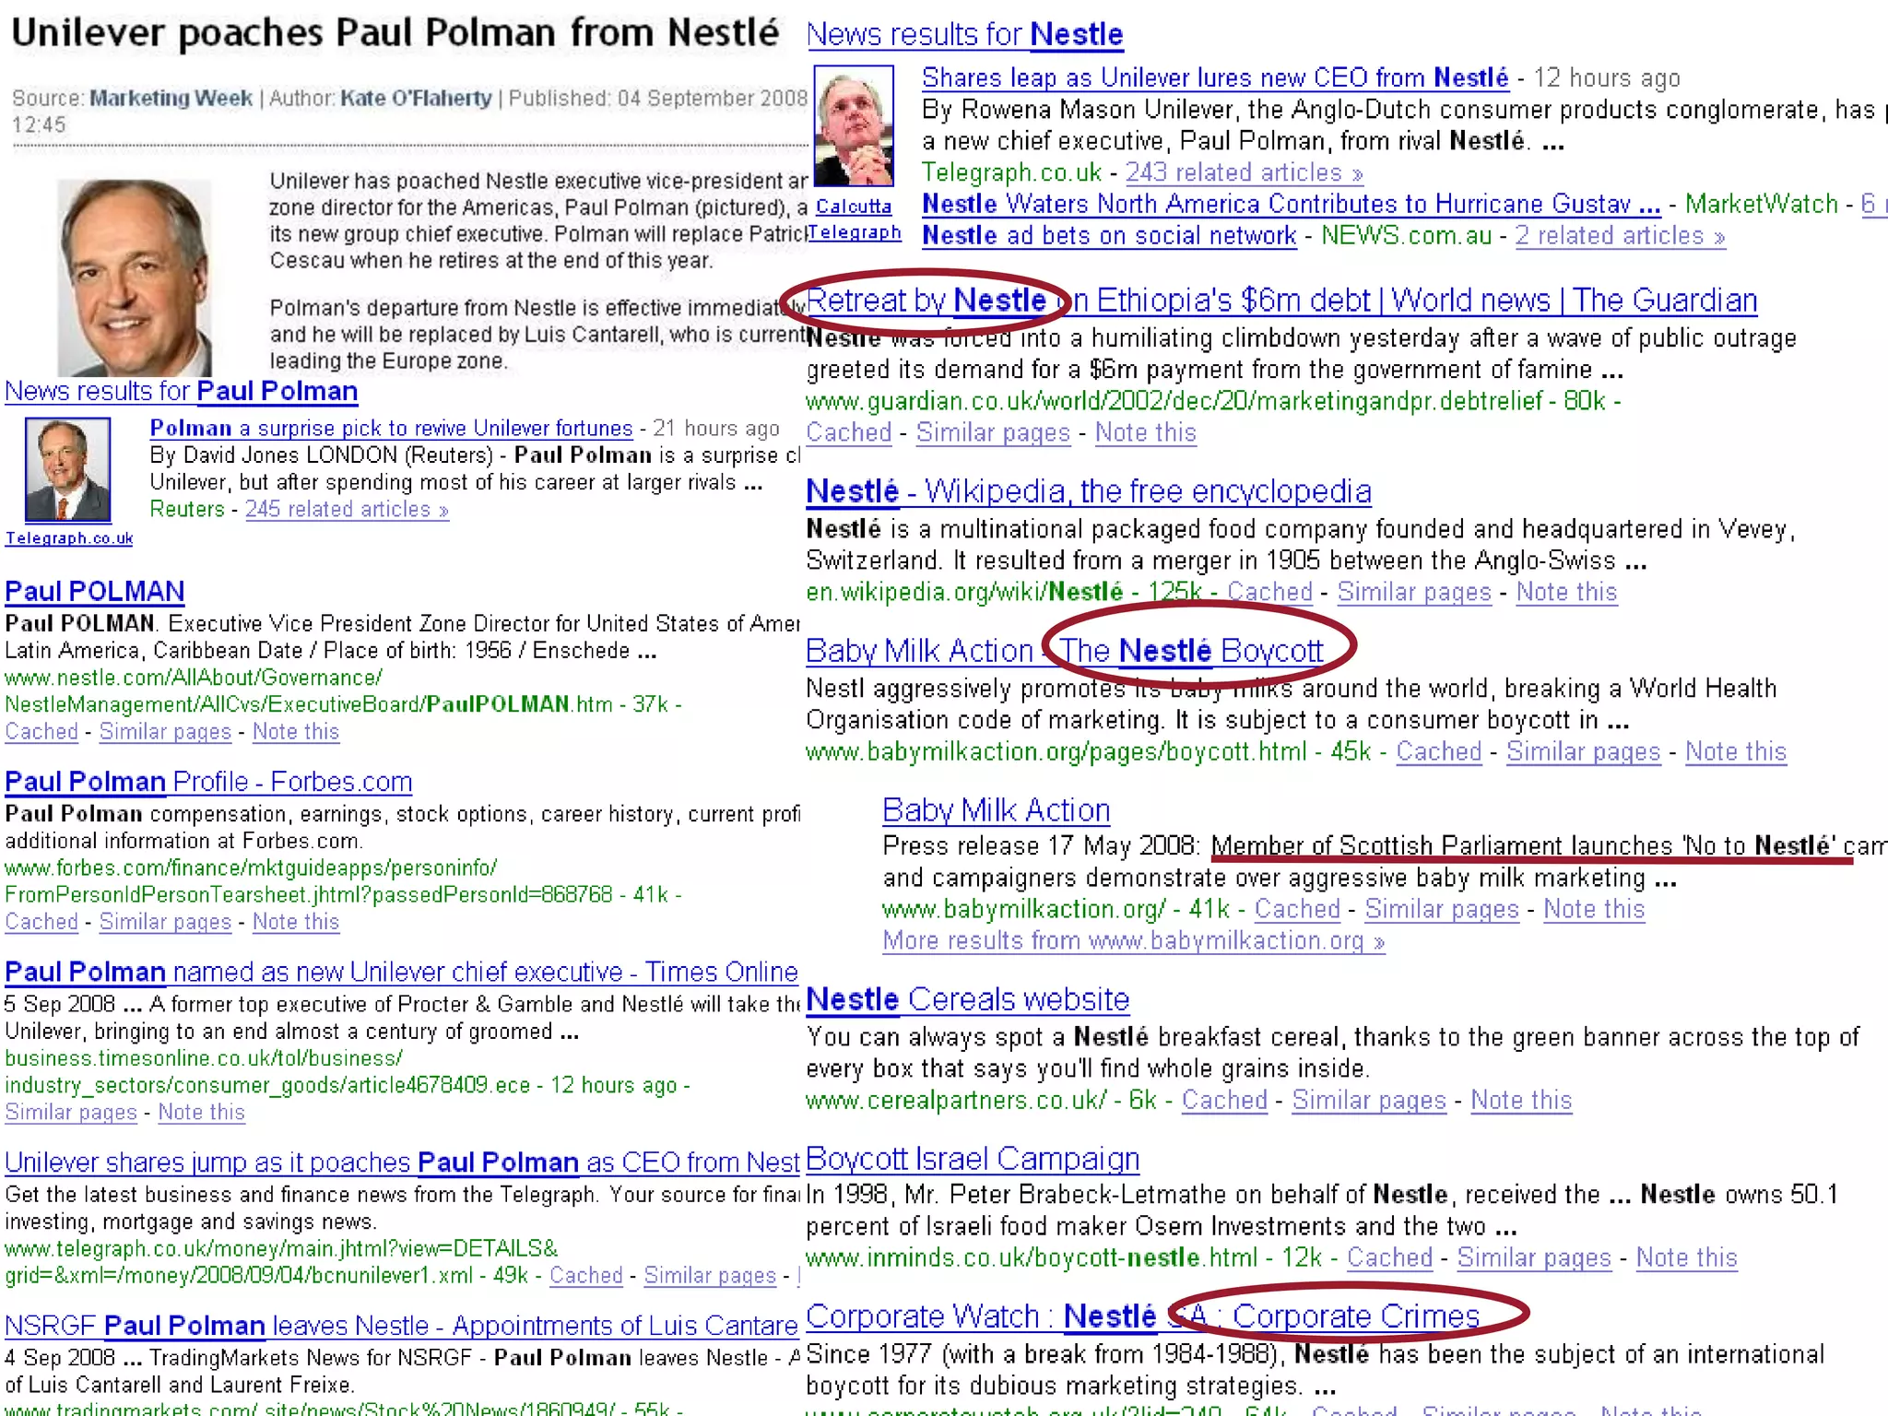This screenshot has height=1416, width=1888.
Task: Open 'Boycott Israel Campaign' result
Action: tap(972, 1159)
